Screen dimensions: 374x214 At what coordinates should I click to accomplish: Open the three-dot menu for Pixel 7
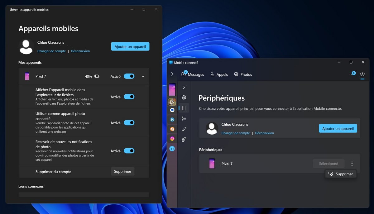(352, 164)
